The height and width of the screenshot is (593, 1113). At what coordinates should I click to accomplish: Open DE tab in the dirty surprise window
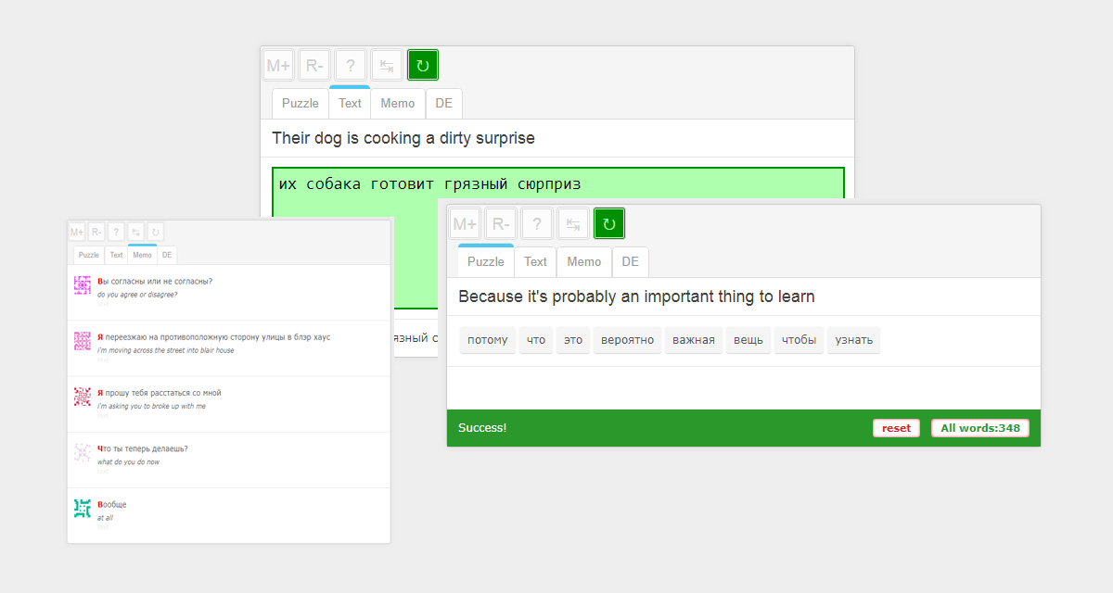[443, 103]
